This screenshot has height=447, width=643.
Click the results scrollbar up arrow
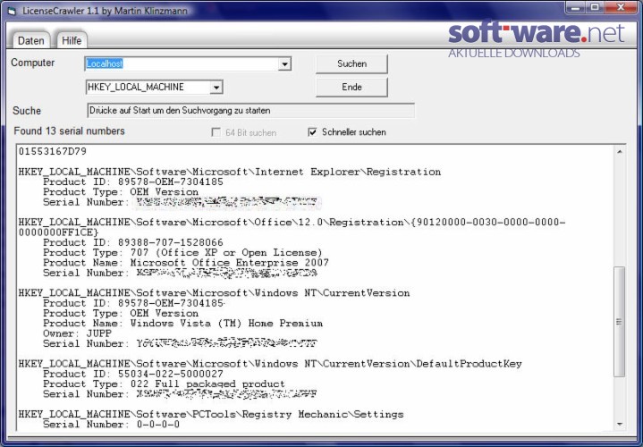point(619,152)
